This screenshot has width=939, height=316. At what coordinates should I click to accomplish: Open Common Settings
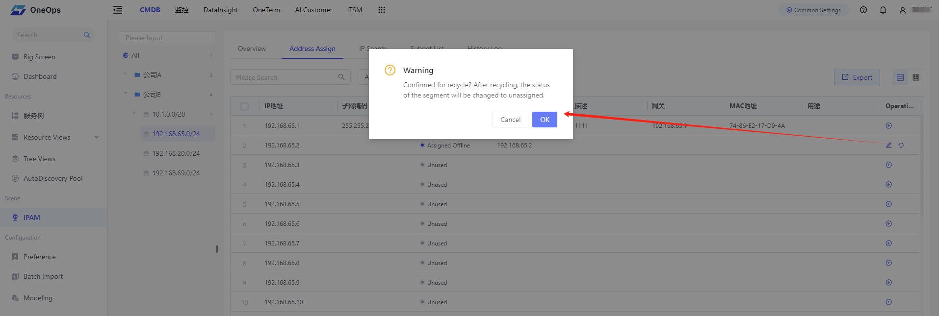813,10
